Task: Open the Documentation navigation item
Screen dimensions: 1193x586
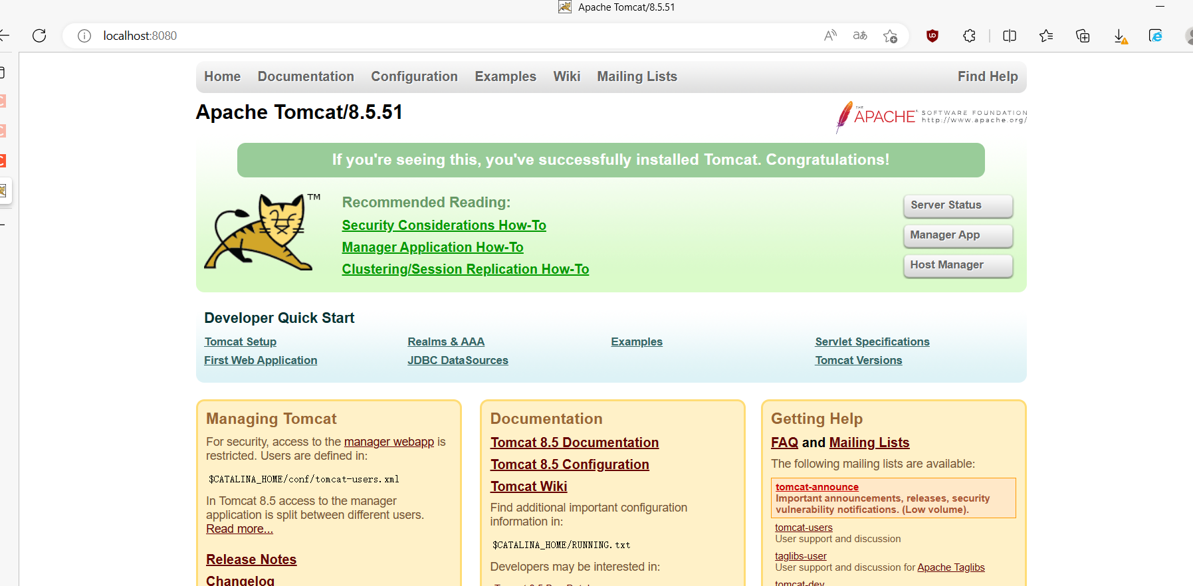Action: 306,76
